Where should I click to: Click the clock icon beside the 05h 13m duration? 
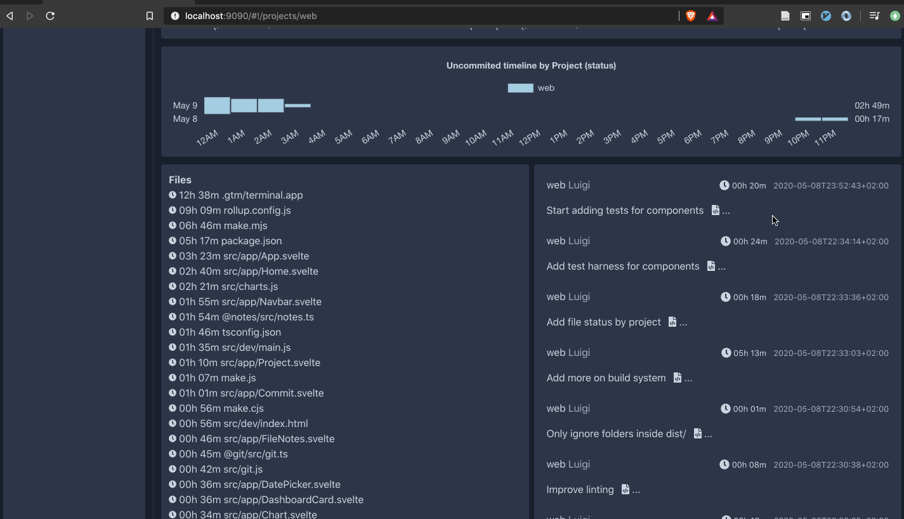[724, 353]
